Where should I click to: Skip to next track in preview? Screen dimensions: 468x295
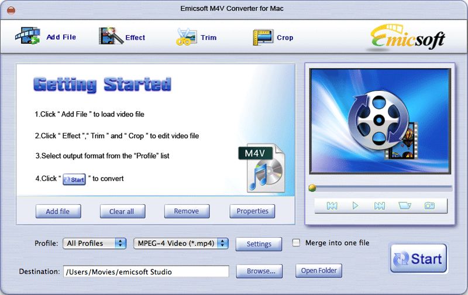coord(379,205)
